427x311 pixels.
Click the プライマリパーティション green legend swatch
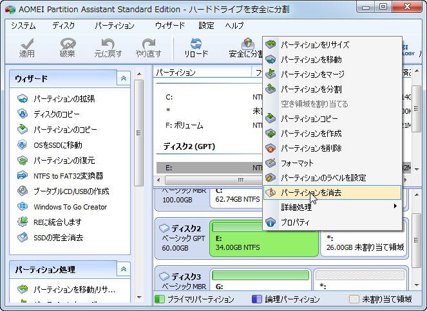tap(159, 299)
